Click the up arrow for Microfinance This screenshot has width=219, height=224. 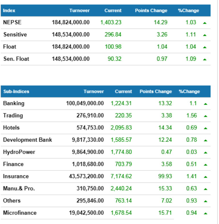tap(205, 213)
